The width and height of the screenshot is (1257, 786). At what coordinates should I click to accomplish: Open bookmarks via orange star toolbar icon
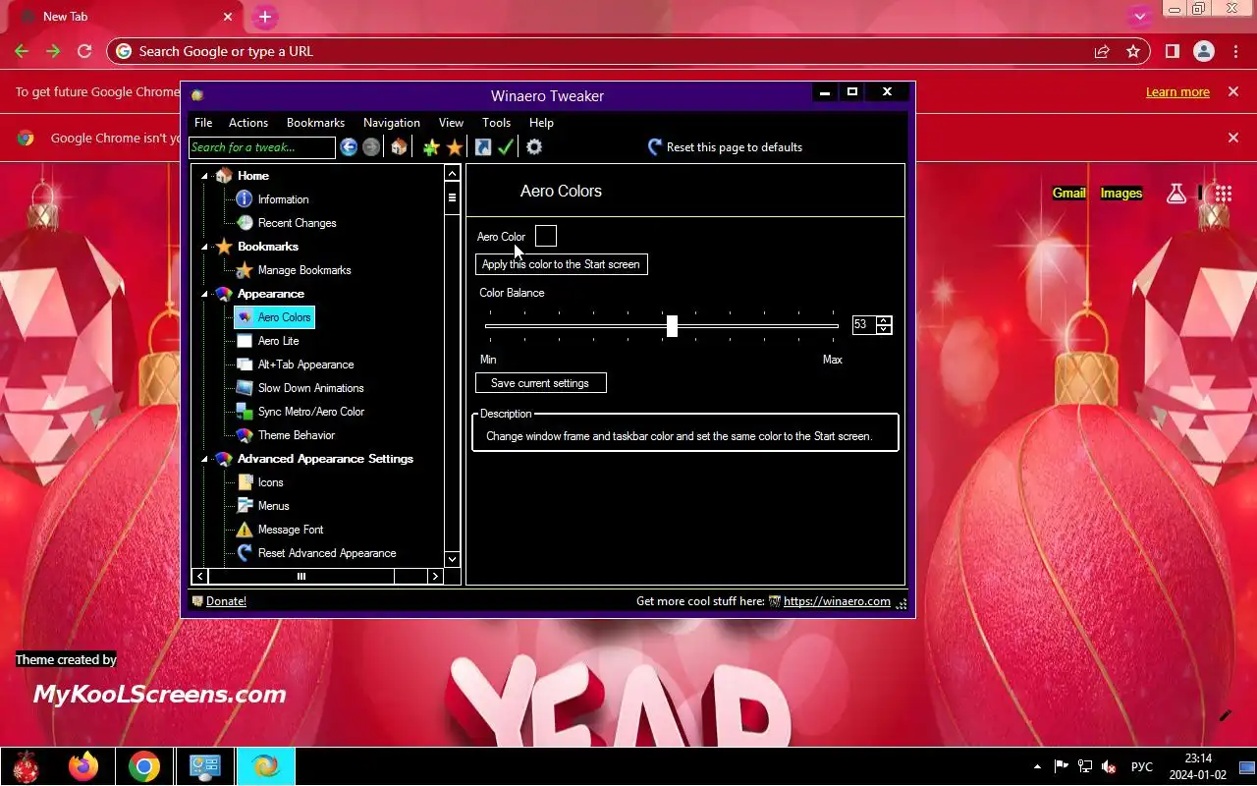click(455, 147)
